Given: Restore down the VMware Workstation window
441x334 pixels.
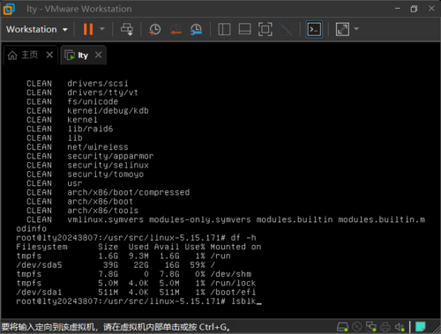Looking at the screenshot, I should click(x=414, y=9).
